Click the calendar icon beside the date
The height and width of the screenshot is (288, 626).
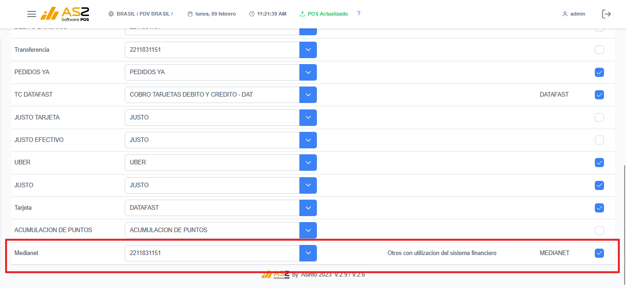click(x=190, y=14)
